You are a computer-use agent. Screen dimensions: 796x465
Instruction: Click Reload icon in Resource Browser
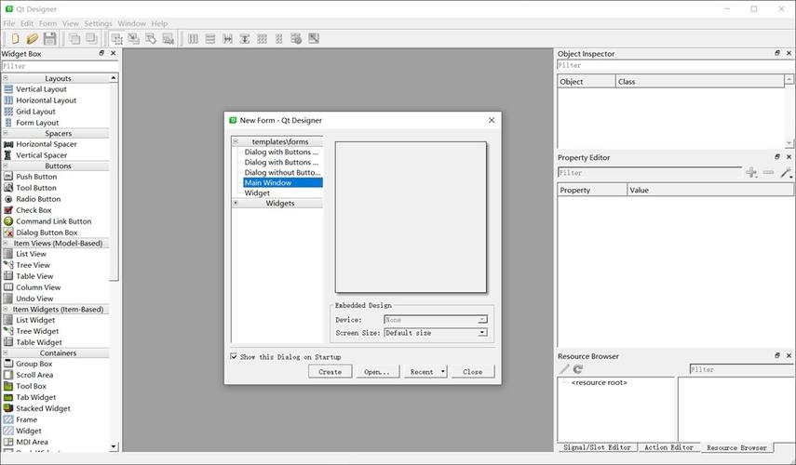pos(578,369)
